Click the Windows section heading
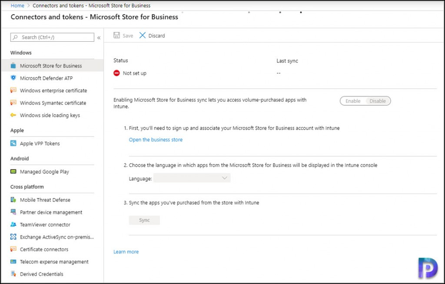Image resolution: width=445 pixels, height=284 pixels. [21, 53]
